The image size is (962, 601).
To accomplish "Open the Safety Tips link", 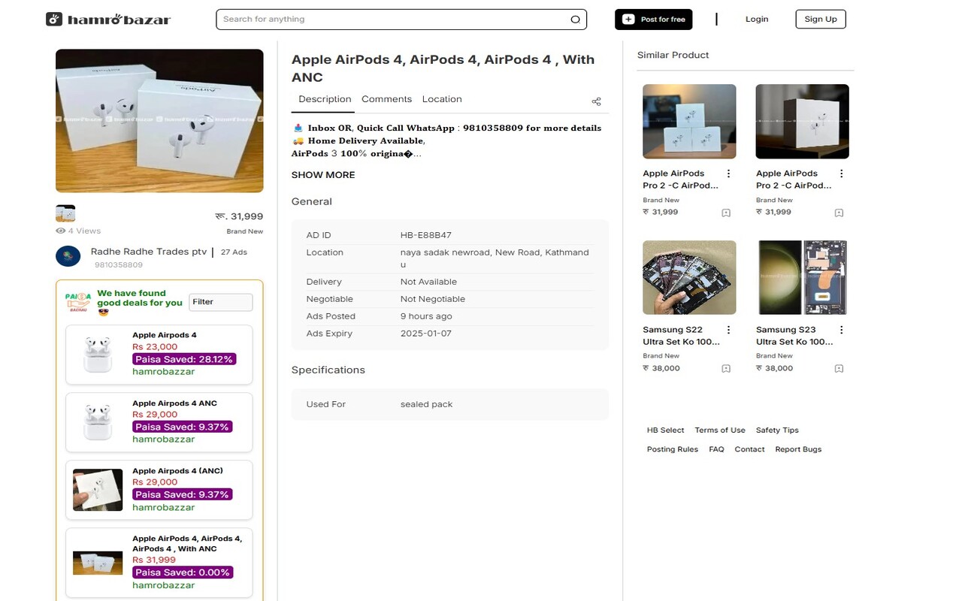I will tap(776, 430).
